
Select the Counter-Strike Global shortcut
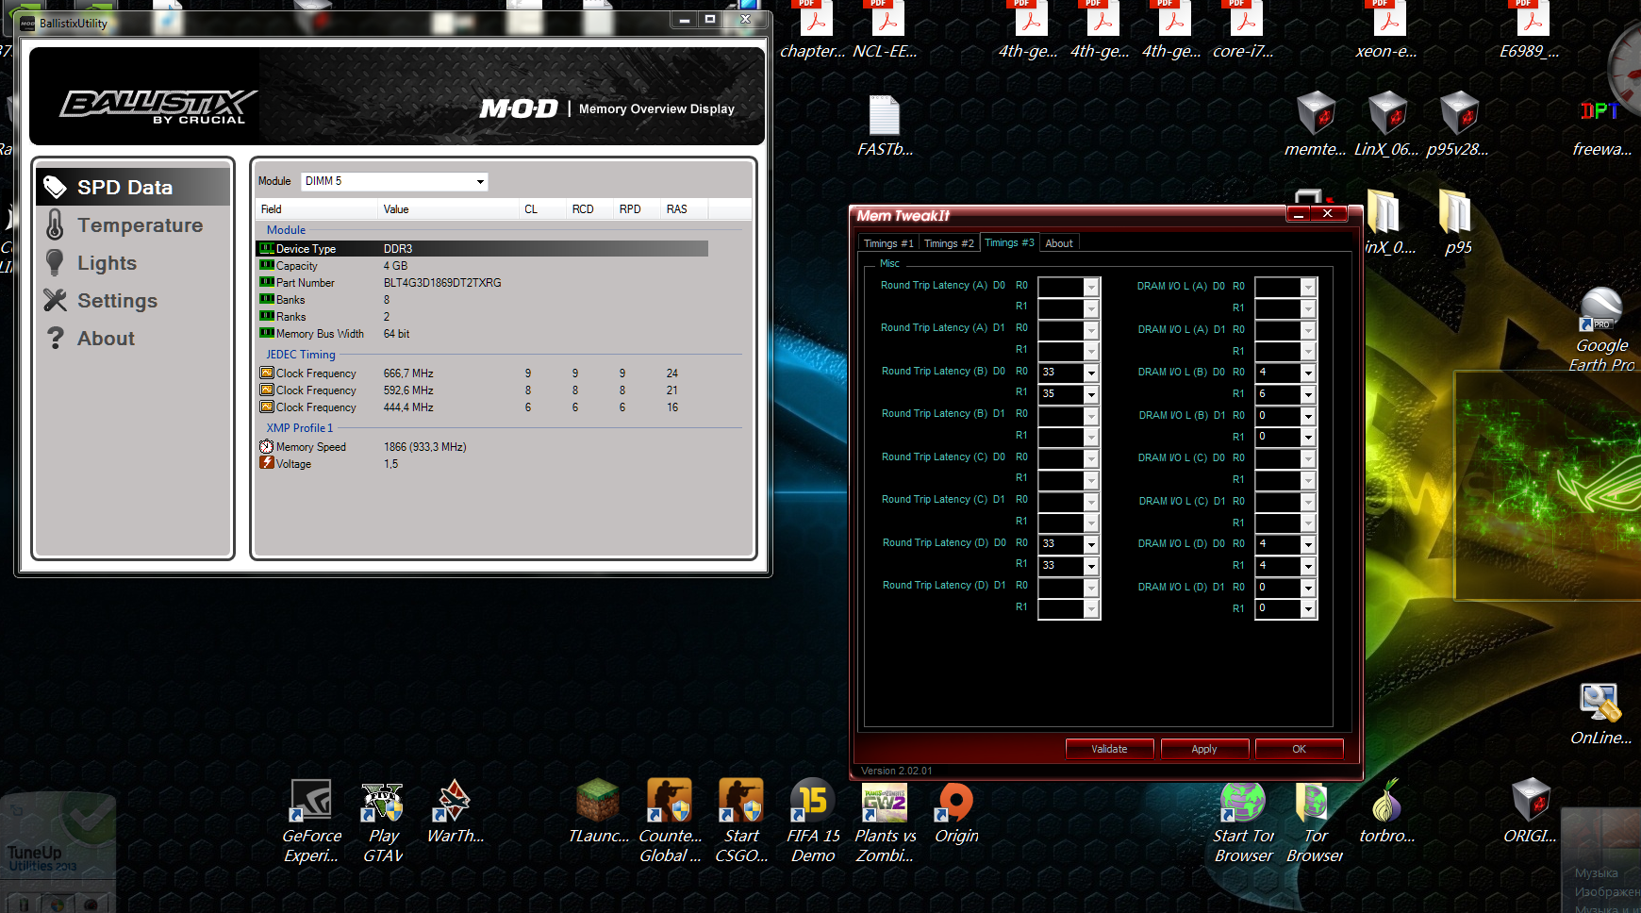pyautogui.click(x=670, y=822)
